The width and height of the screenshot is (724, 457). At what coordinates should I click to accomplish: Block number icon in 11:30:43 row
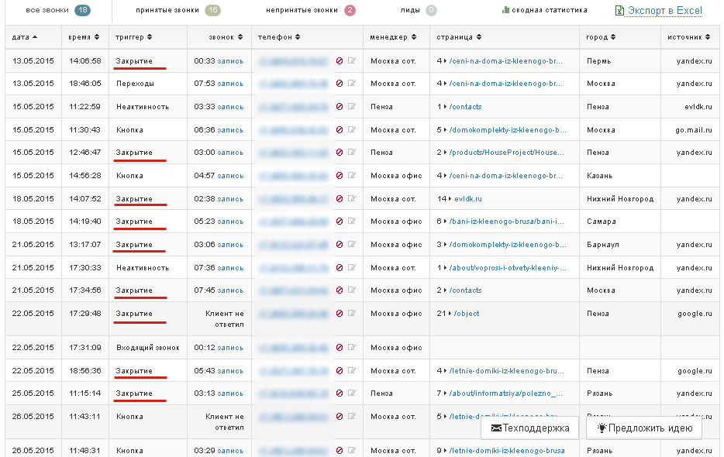point(340,130)
